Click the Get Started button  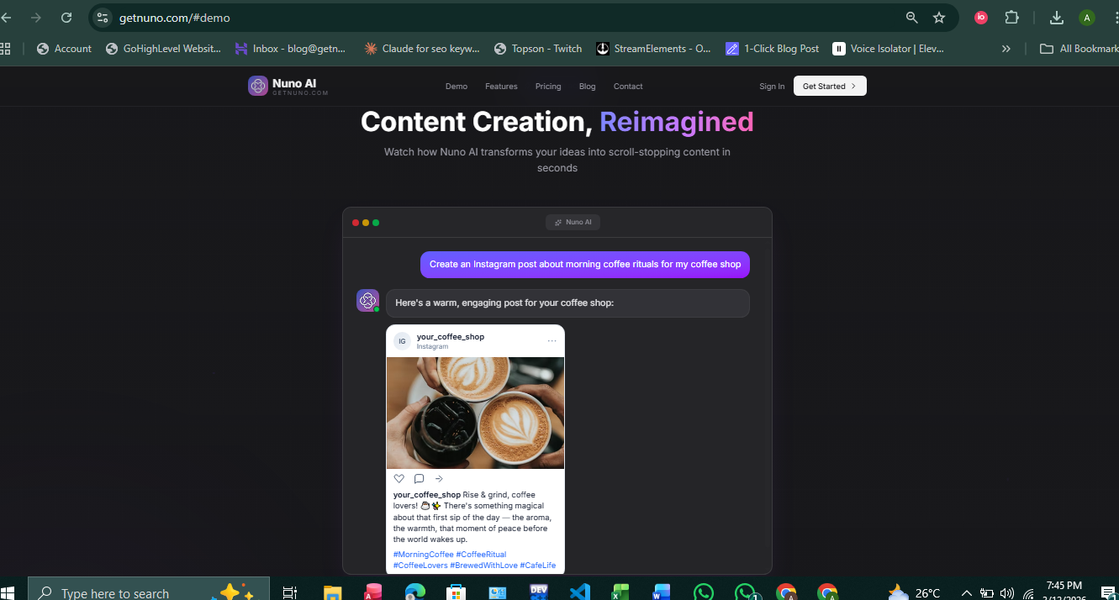829,86
